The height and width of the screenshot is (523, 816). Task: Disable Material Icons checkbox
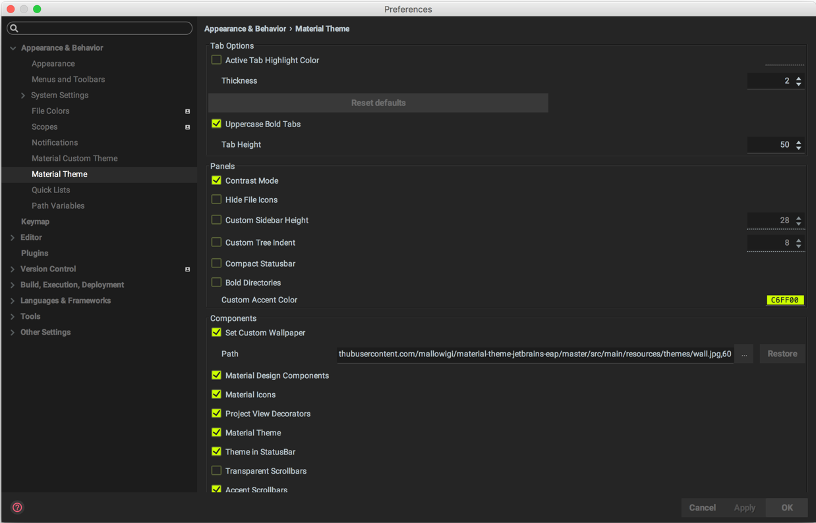216,395
